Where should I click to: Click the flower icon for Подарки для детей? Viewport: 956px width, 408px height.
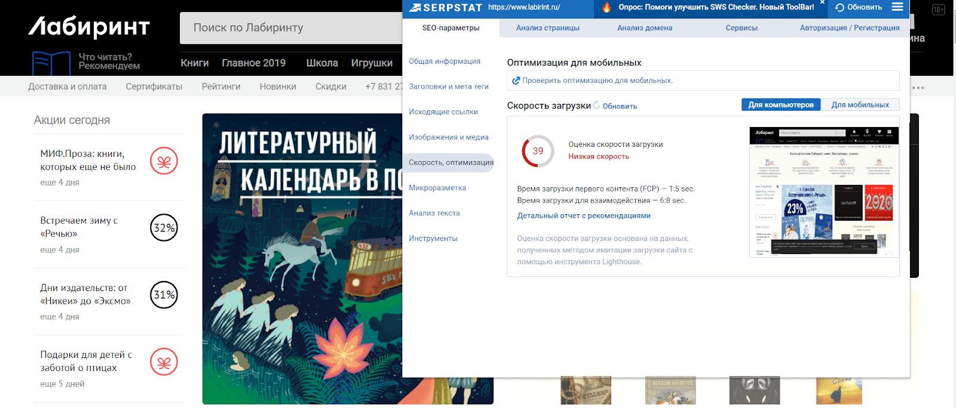click(164, 362)
